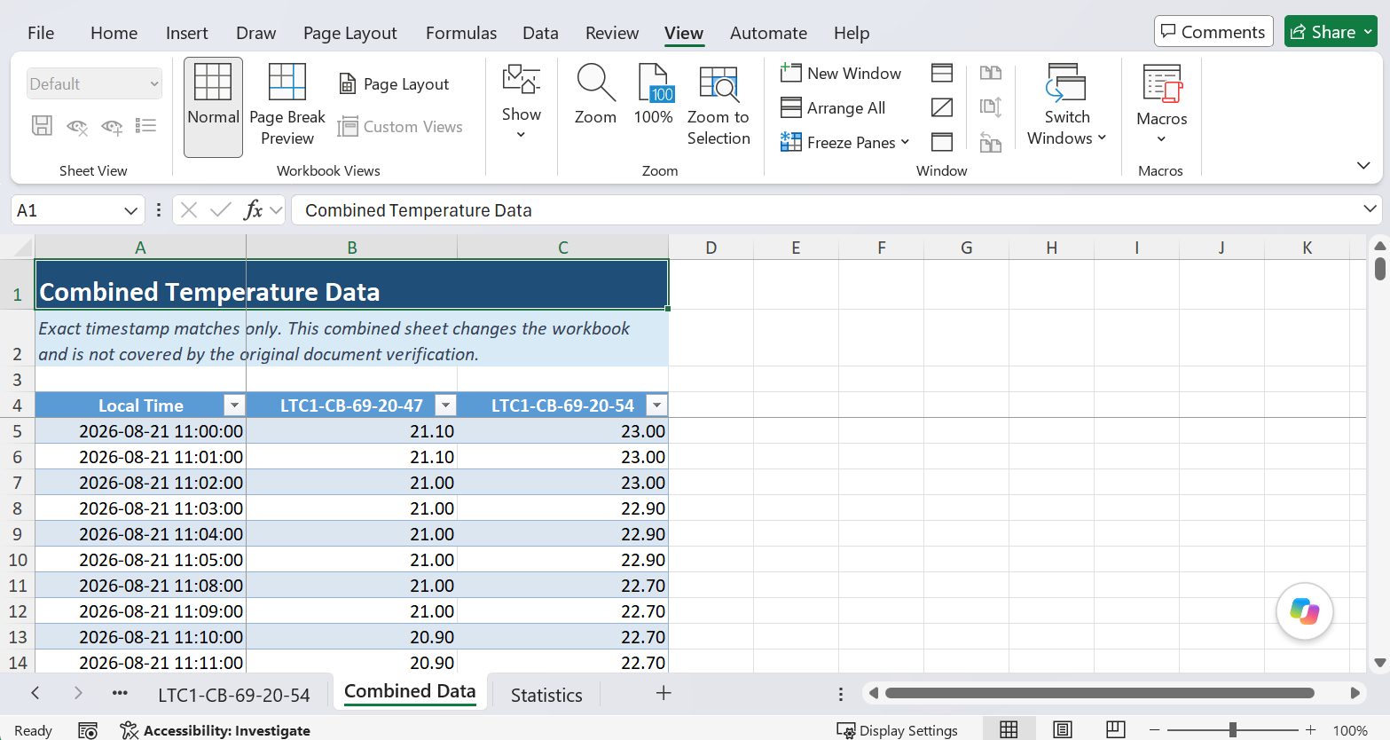Screen dimensions: 1390x740
Task: Open the Name Box dropdown arrow
Action: click(x=131, y=210)
